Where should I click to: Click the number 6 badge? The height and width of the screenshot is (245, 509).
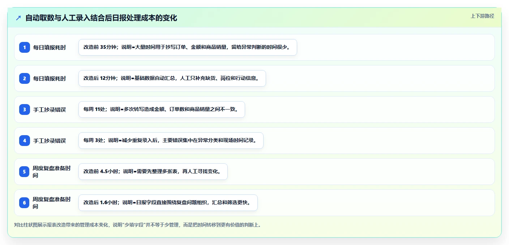[x=25, y=203]
